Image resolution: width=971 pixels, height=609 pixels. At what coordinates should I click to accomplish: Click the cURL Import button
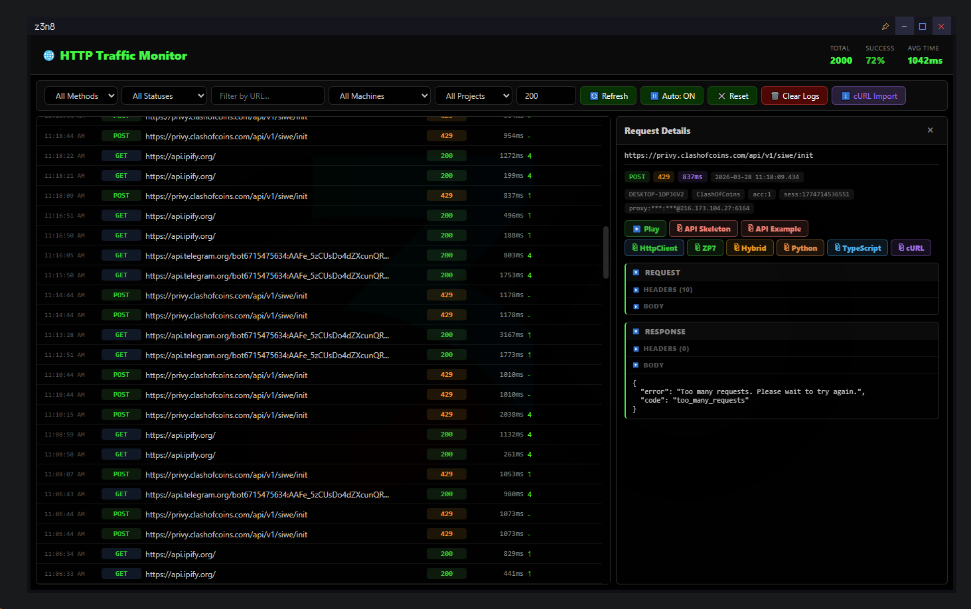tap(868, 96)
